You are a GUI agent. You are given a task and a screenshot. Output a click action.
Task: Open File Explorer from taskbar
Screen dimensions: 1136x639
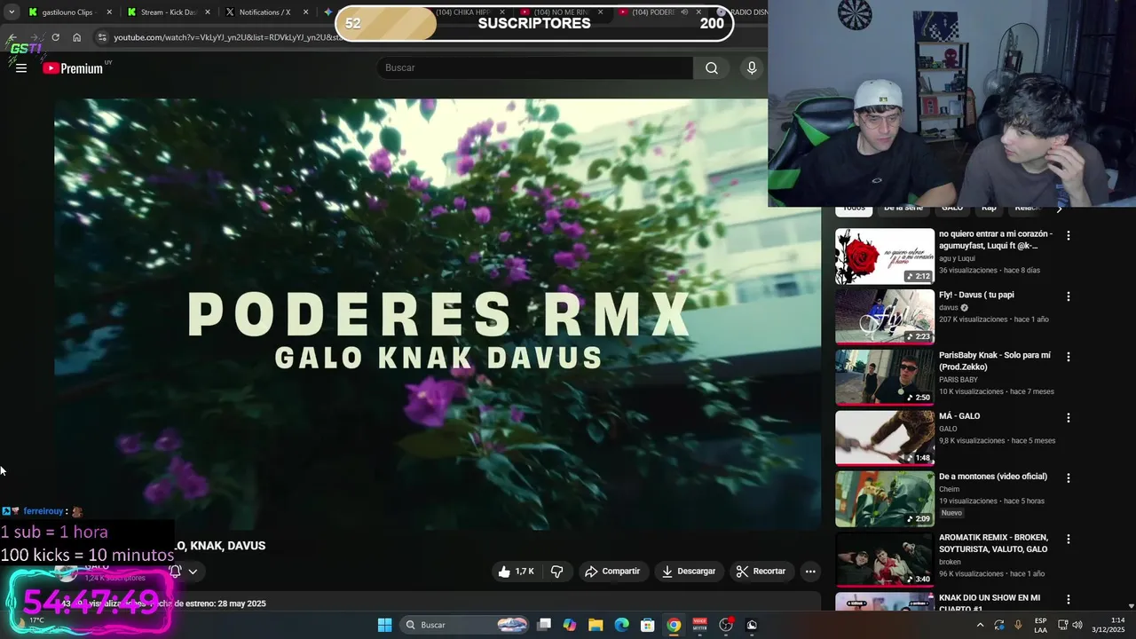click(596, 625)
